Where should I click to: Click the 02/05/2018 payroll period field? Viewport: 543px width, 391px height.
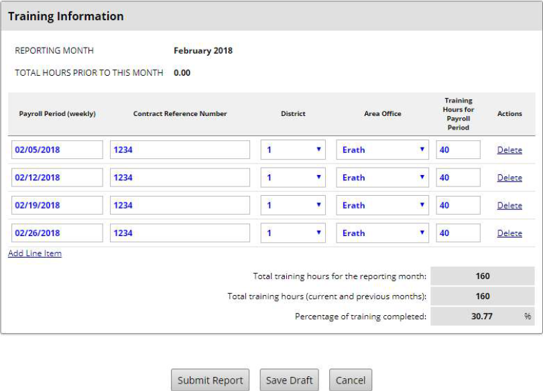[x=57, y=150]
